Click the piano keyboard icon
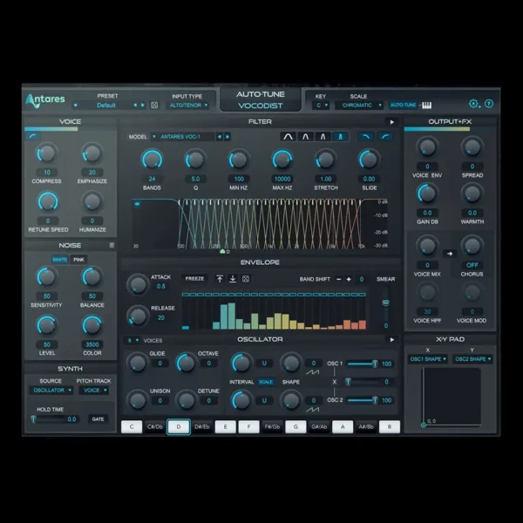Screen dimensions: 523x523 click(x=426, y=105)
